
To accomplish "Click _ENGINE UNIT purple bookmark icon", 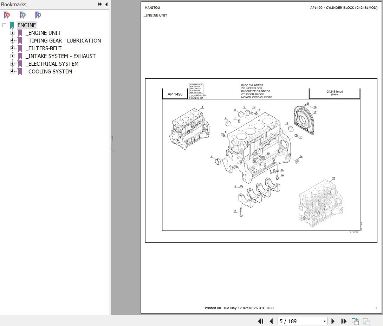I will [20, 33].
